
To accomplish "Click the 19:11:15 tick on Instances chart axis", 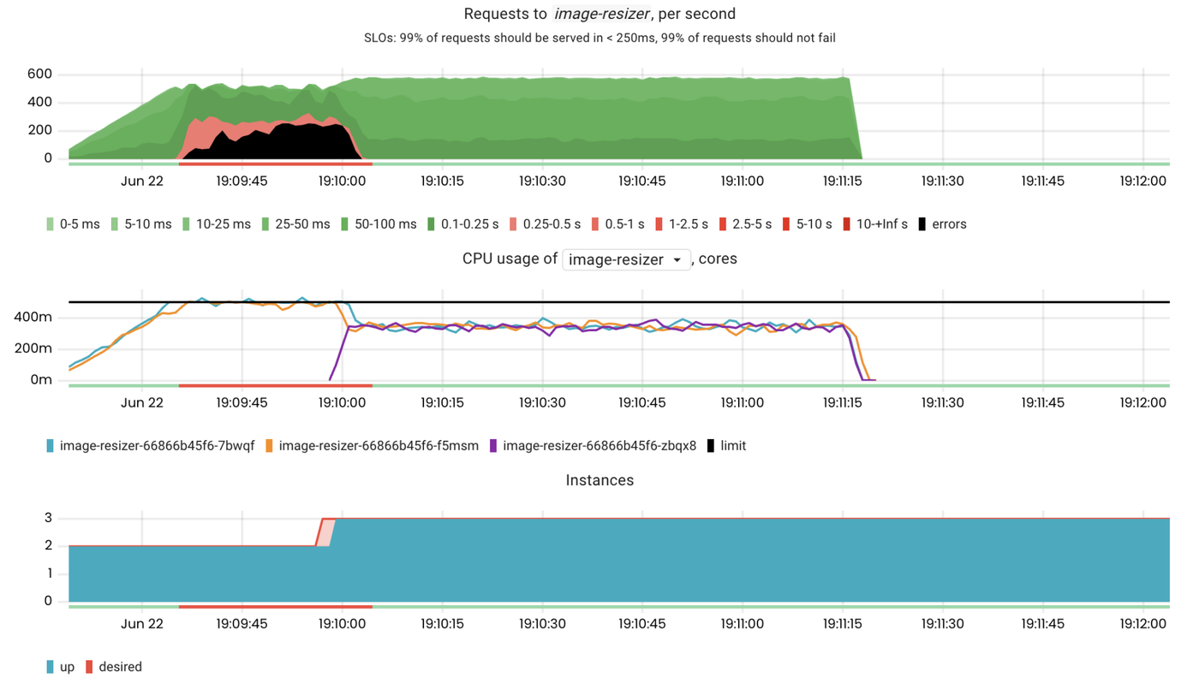I will pyautogui.click(x=843, y=624).
